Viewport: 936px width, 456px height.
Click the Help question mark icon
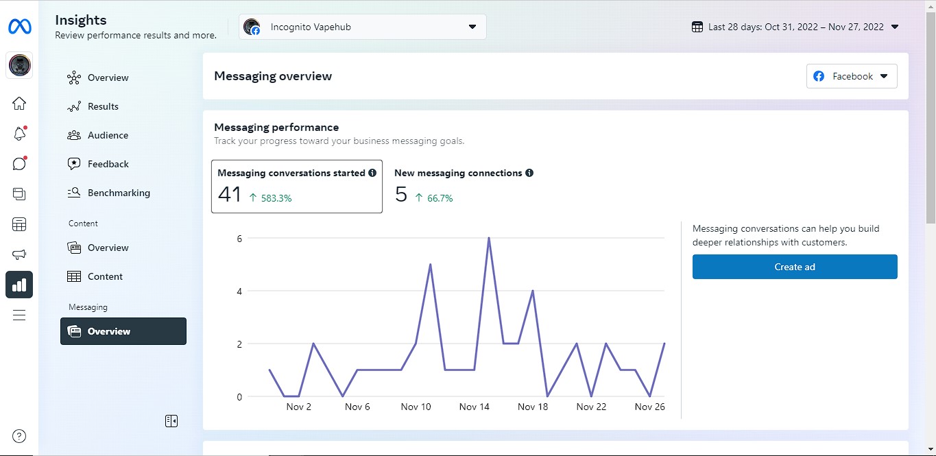click(x=19, y=436)
